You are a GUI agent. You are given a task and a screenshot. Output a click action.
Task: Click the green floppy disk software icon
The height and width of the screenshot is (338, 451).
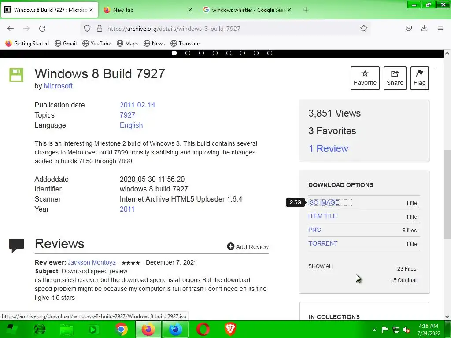tap(16, 75)
